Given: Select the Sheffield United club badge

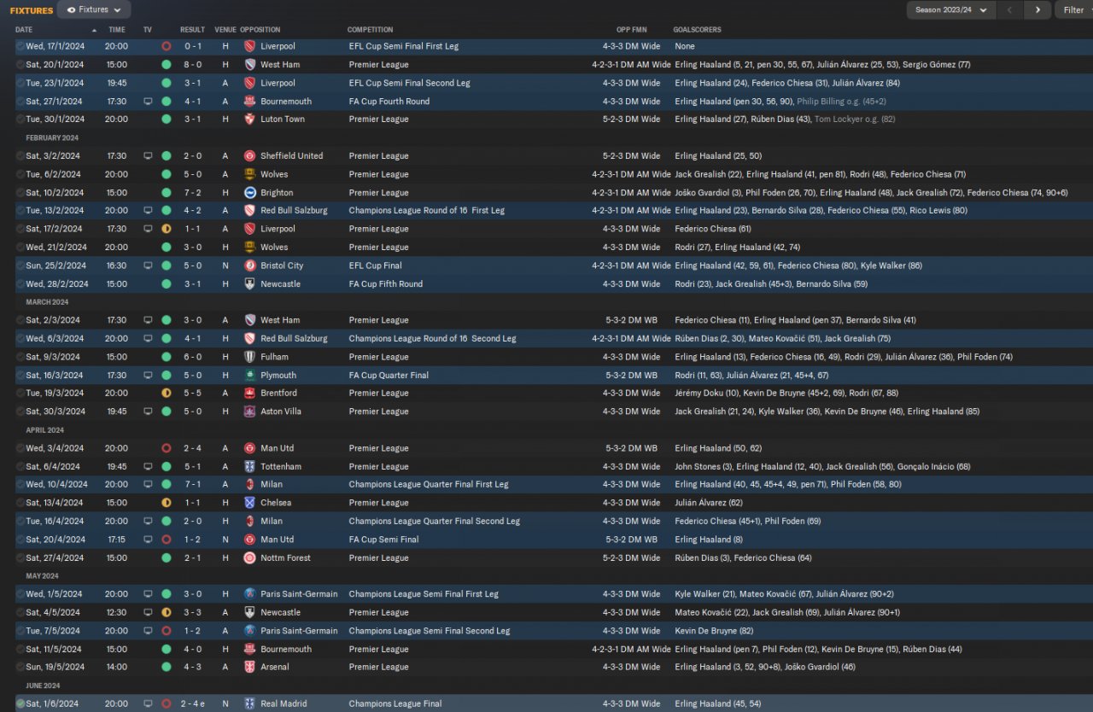Looking at the screenshot, I should pyautogui.click(x=249, y=156).
